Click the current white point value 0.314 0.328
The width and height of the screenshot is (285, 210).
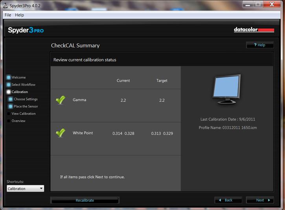click(123, 133)
